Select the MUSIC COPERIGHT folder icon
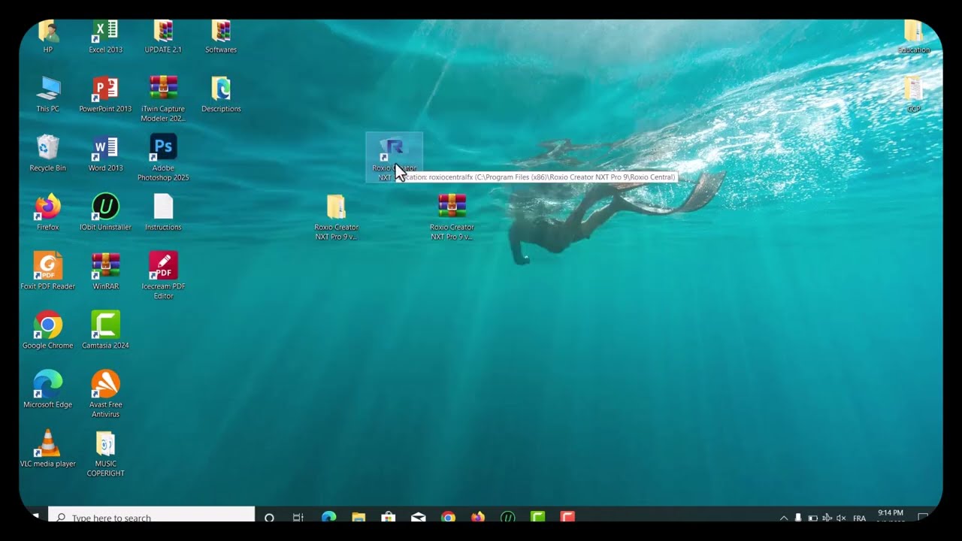962x541 pixels. click(x=105, y=453)
